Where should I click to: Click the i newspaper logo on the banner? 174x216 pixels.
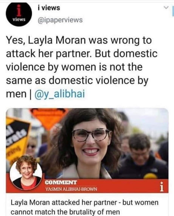tap(162, 187)
